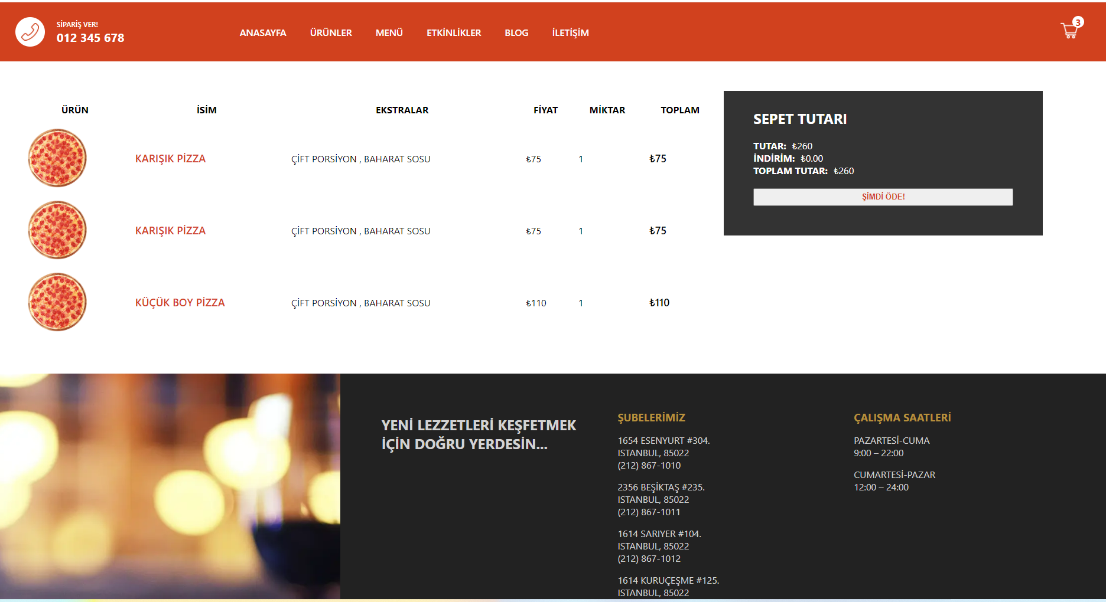The image size is (1106, 602).
Task: Click the KÜÇÜK BOY PİZZA product name
Action: coord(180,302)
